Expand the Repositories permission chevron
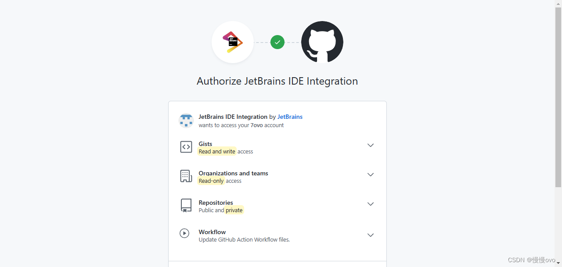 [x=371, y=204]
